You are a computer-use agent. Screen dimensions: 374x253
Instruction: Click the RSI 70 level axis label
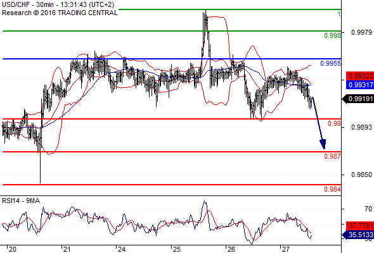click(x=368, y=209)
